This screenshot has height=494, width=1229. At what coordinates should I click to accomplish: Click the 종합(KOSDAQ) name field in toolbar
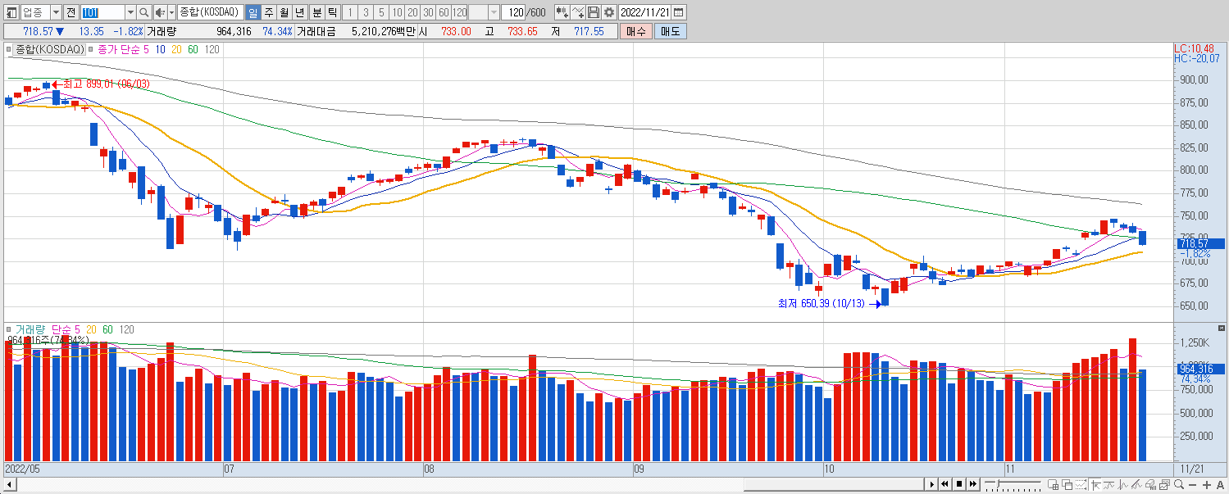(210, 12)
